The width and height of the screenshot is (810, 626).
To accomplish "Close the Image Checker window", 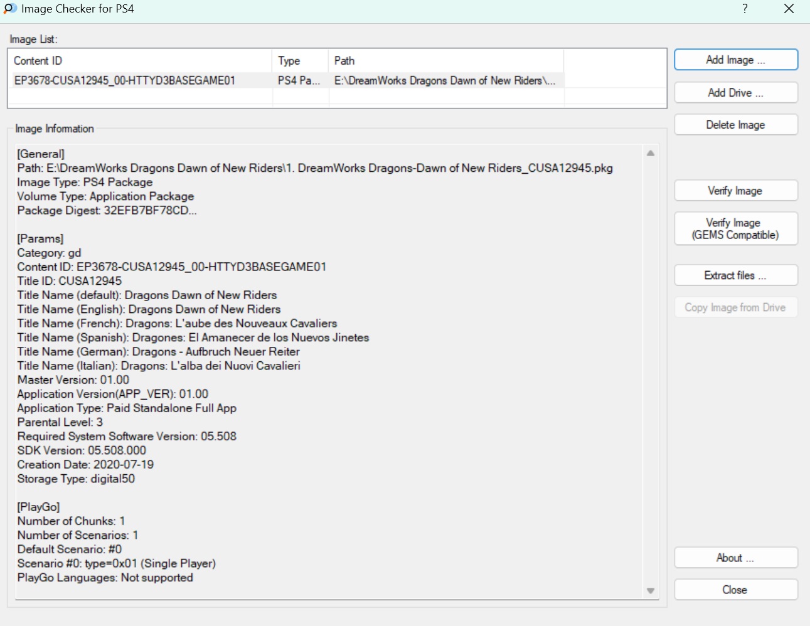I will [789, 9].
